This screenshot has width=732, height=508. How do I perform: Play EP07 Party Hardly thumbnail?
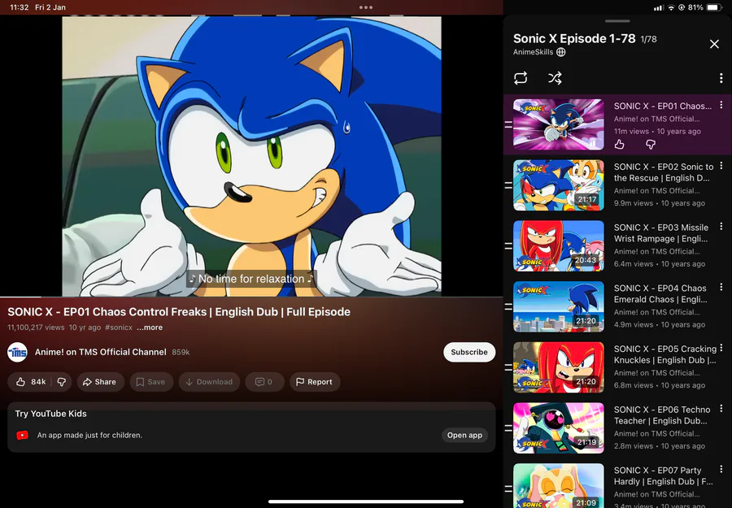pyautogui.click(x=558, y=485)
